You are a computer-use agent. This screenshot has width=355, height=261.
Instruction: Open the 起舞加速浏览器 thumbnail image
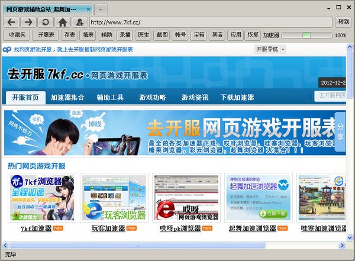click(x=259, y=198)
